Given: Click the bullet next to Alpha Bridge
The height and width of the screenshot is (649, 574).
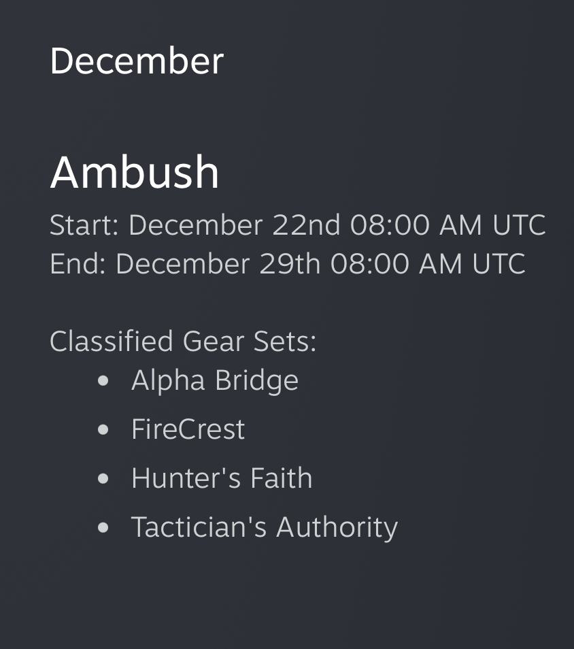Looking at the screenshot, I should pyautogui.click(x=103, y=381).
